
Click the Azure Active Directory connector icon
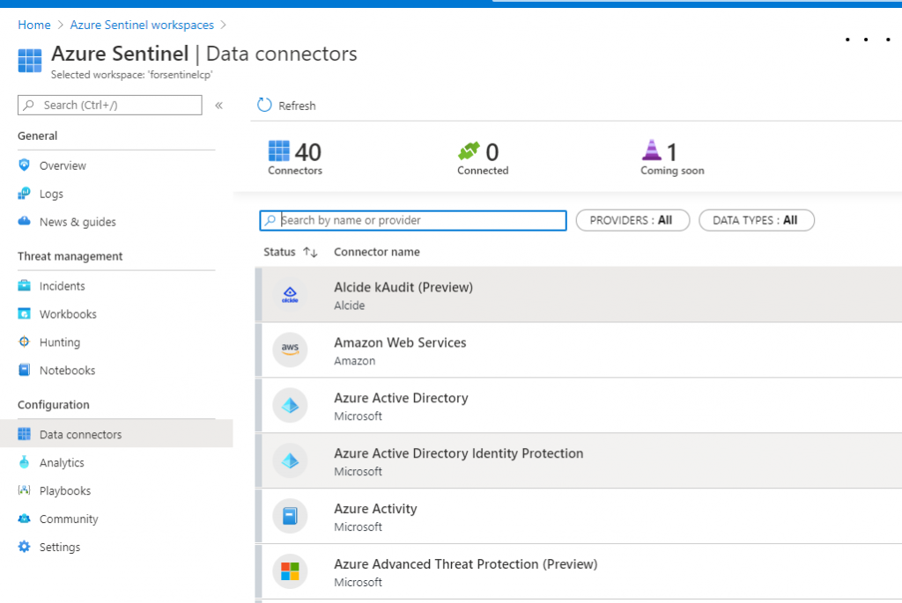pyautogui.click(x=290, y=405)
